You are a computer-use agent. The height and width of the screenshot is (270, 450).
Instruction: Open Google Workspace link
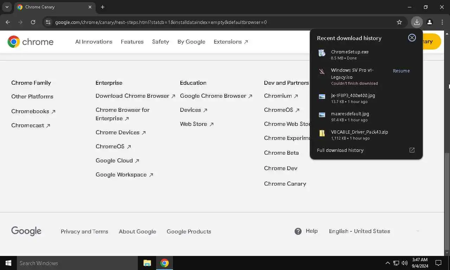coord(124,175)
